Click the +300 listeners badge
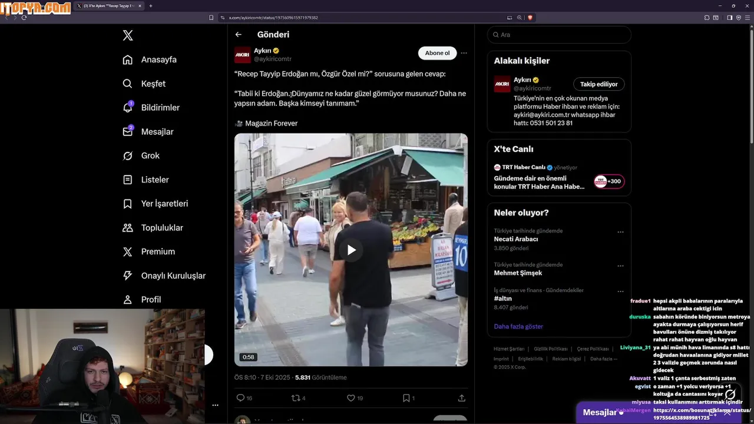 (x=609, y=181)
